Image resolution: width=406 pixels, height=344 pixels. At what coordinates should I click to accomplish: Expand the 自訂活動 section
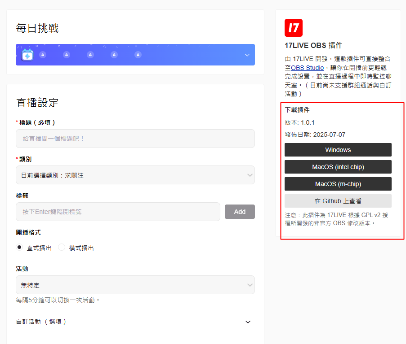pos(247,322)
